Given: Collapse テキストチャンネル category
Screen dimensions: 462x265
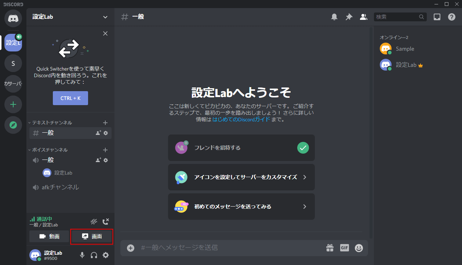Looking at the screenshot, I should pyautogui.click(x=50, y=123).
